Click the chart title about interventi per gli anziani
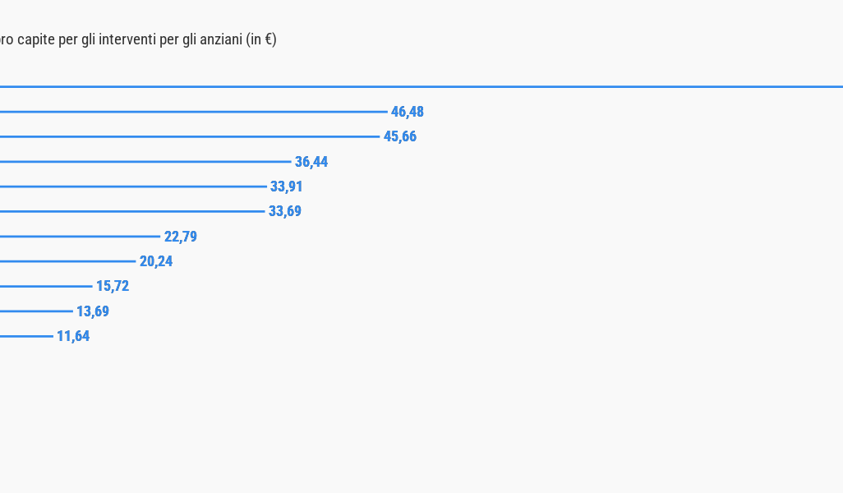Screen dimensions: 843x493 point(138,39)
